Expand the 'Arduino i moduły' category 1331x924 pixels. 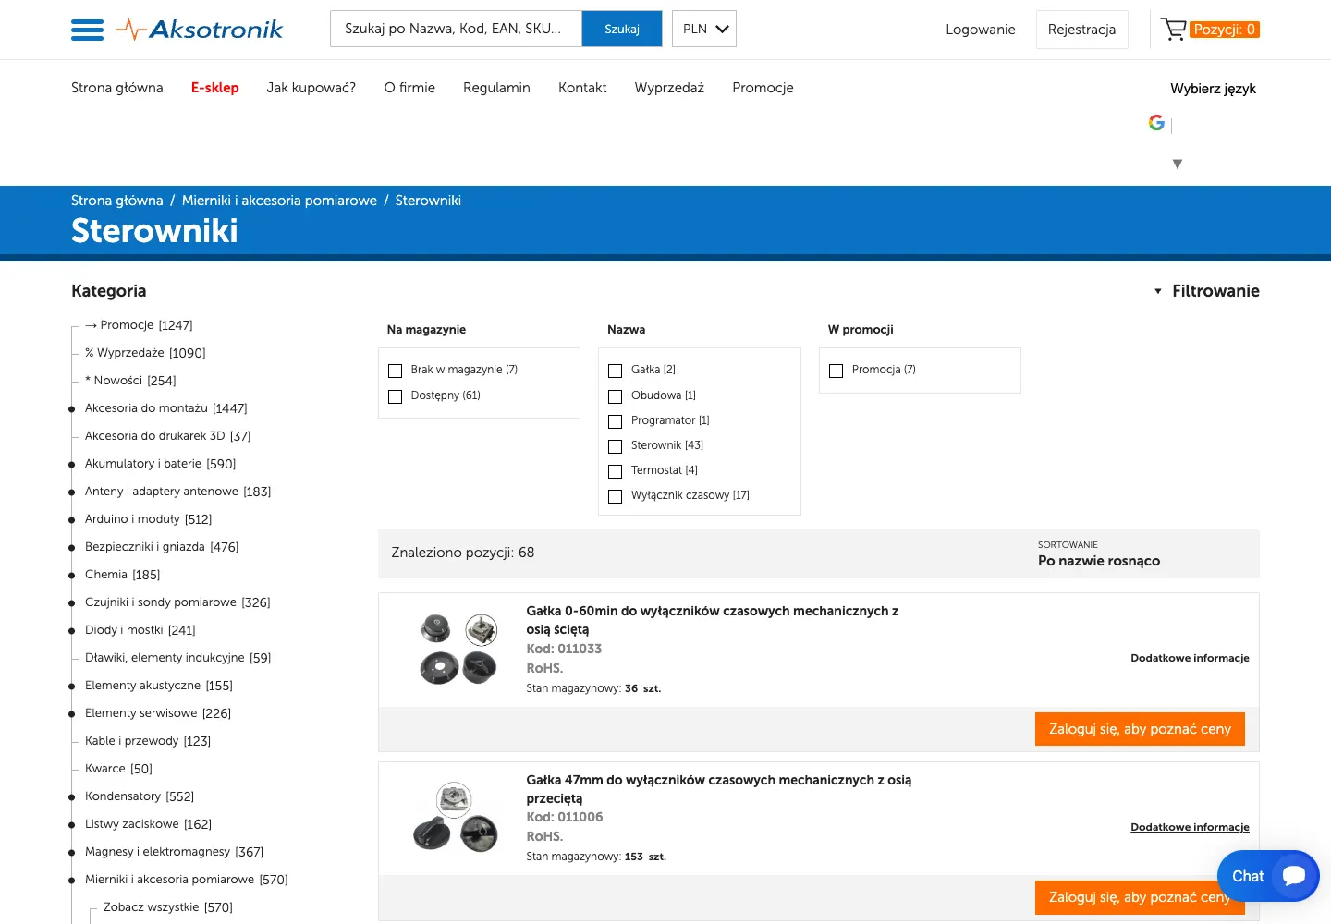point(72,519)
